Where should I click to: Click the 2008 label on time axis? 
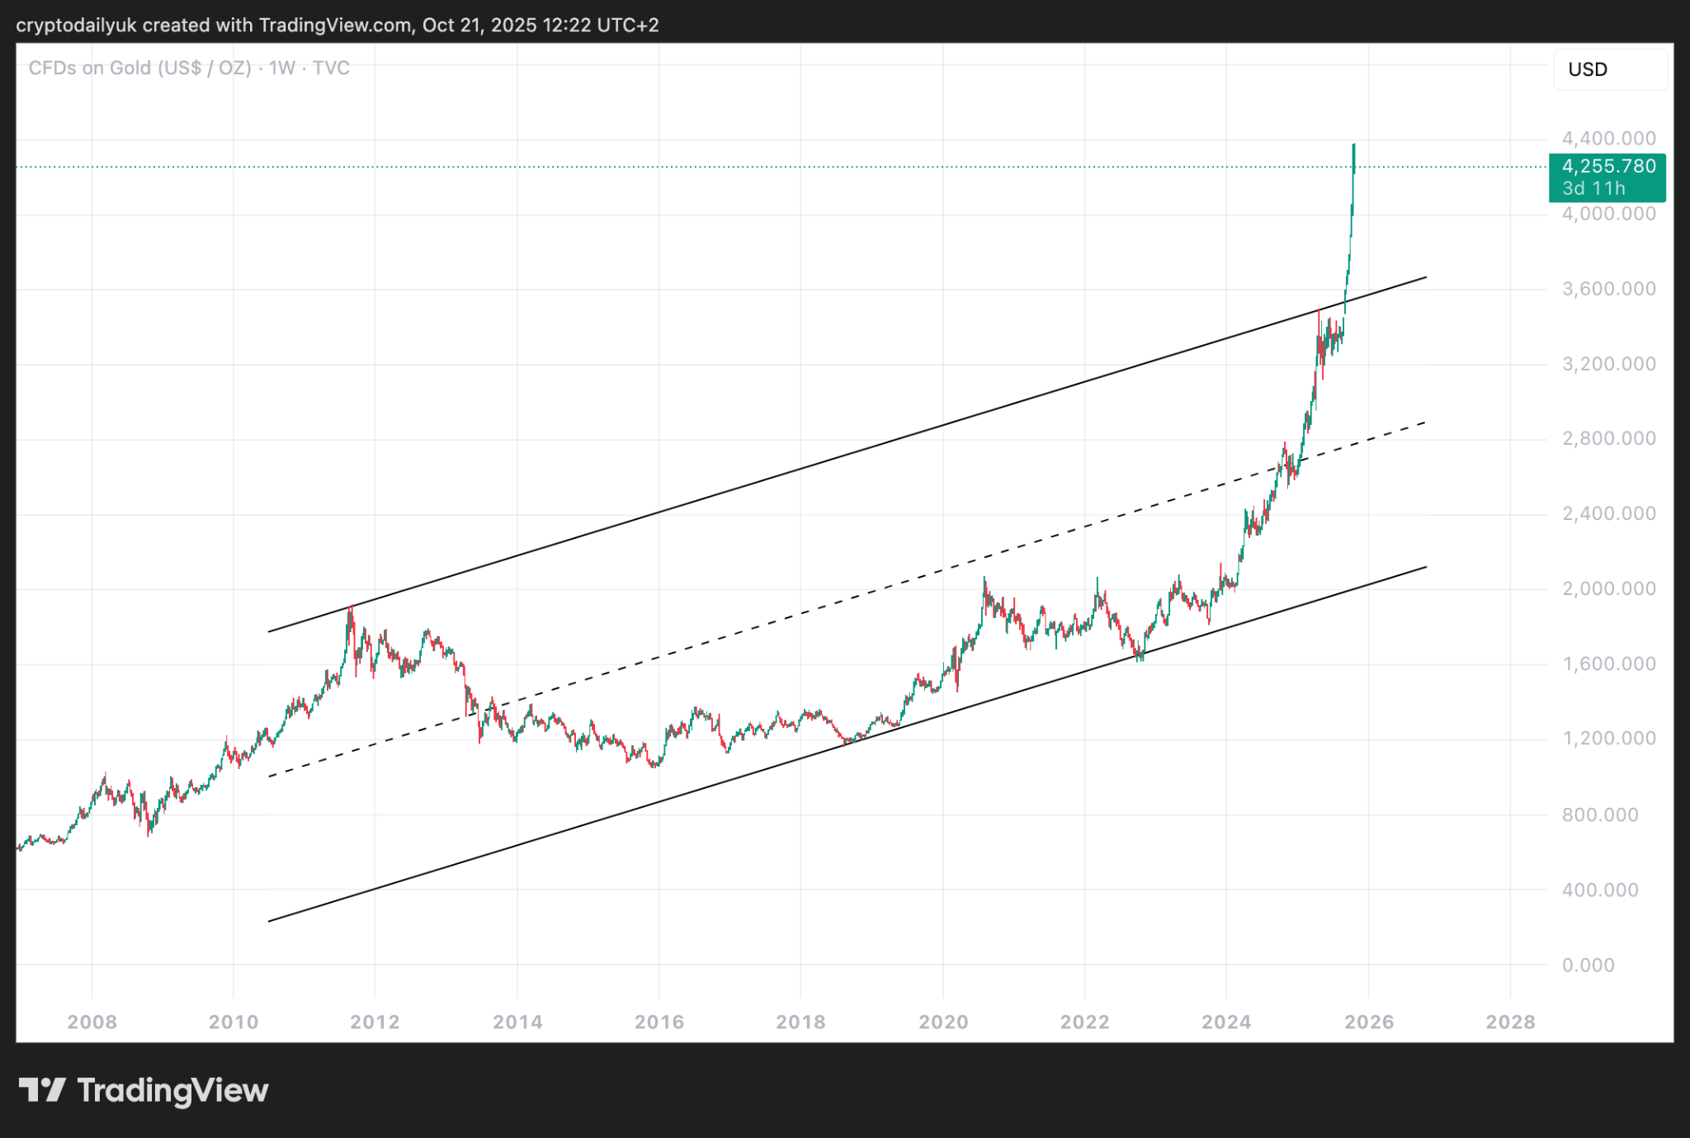click(x=92, y=1022)
